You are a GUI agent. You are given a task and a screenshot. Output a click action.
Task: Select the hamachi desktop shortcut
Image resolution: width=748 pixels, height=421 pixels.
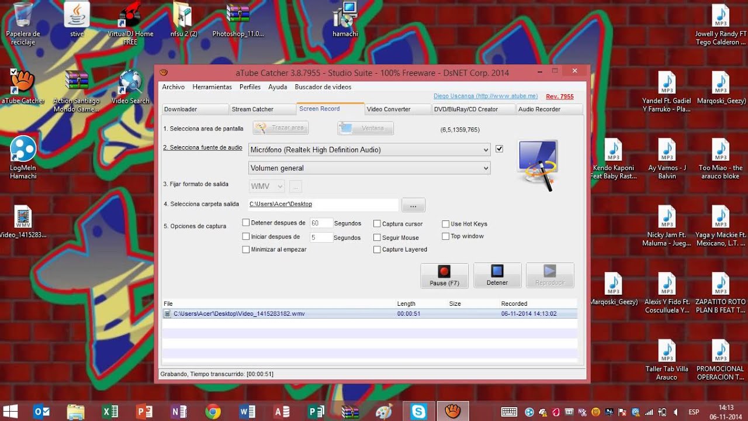tap(345, 20)
